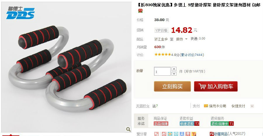Share via the Kaixin icon
This screenshot has width=263, height=136.
[188, 134]
